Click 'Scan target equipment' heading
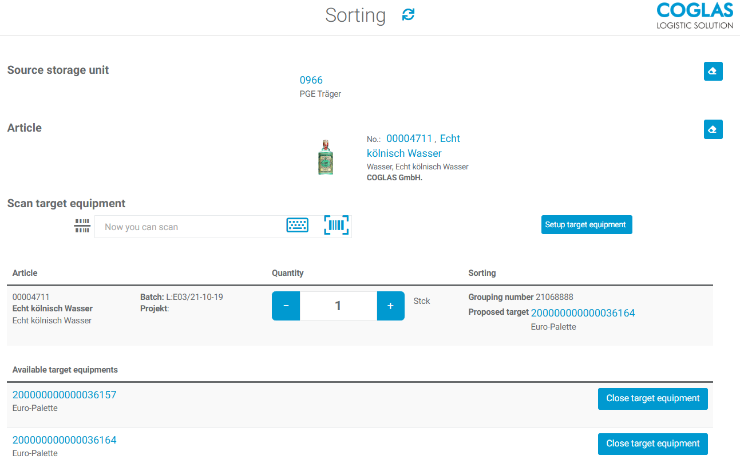Image resolution: width=740 pixels, height=459 pixels. [66, 203]
